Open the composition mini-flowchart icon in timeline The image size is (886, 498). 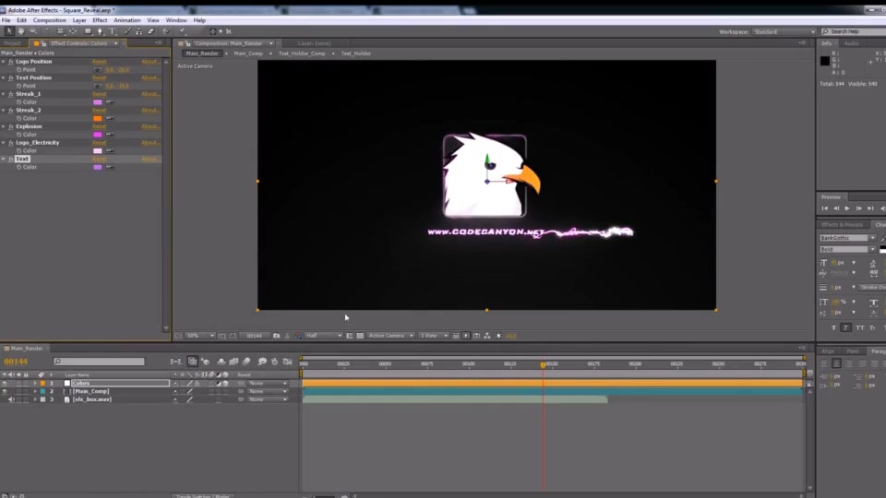click(x=175, y=362)
